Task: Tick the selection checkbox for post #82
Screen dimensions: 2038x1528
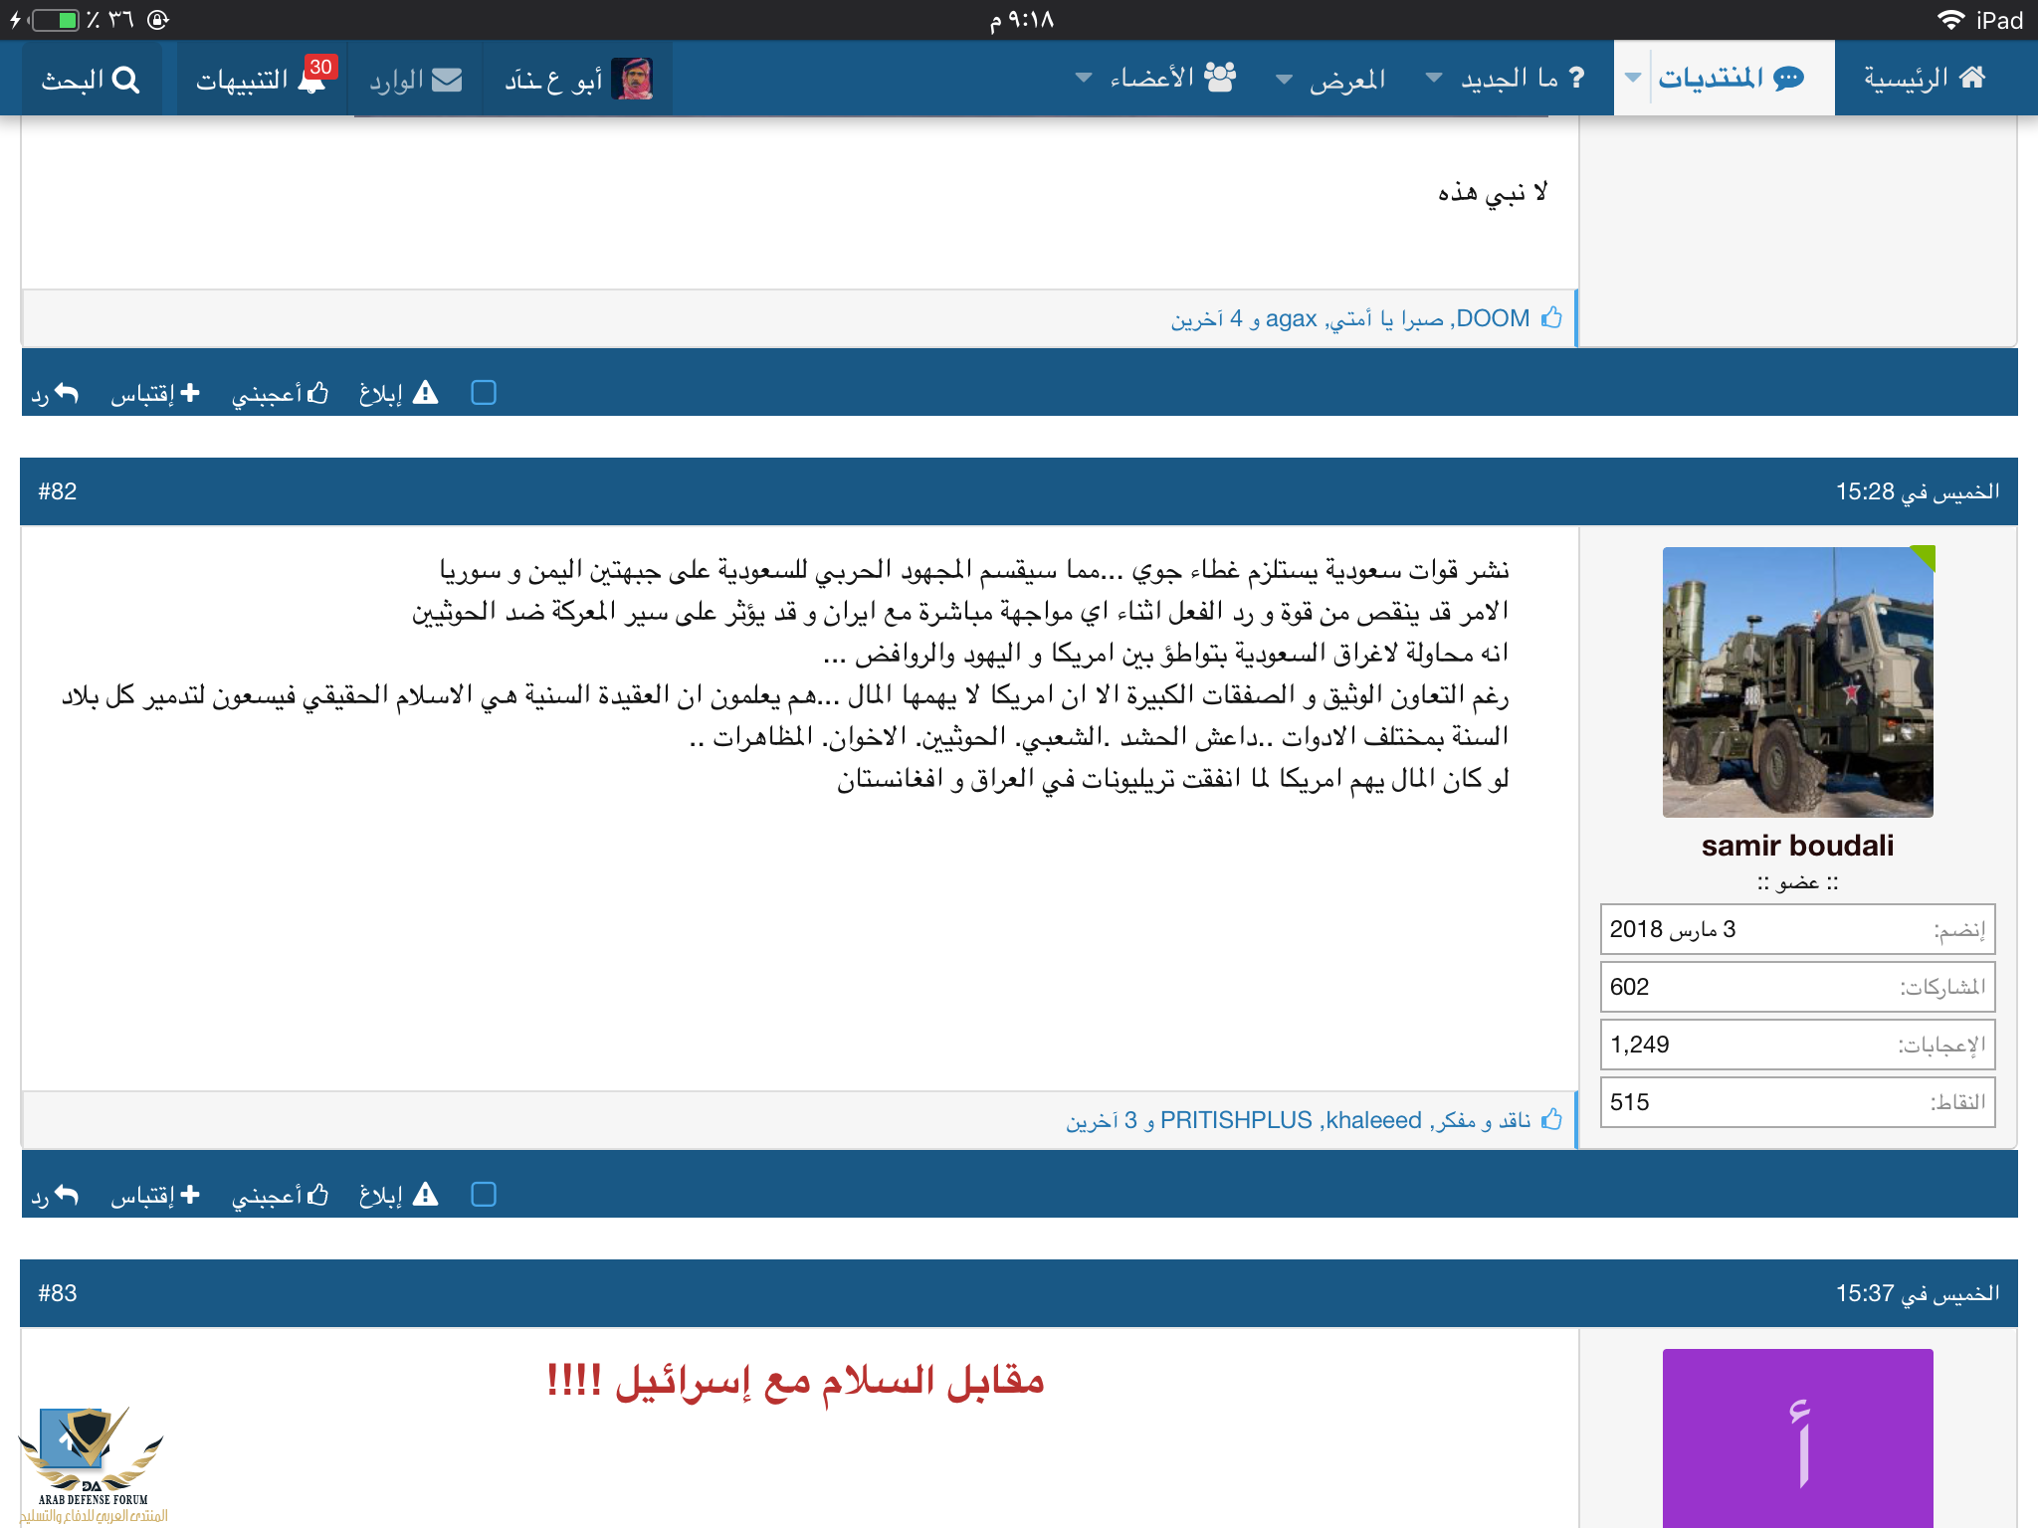Action: pyautogui.click(x=484, y=1195)
